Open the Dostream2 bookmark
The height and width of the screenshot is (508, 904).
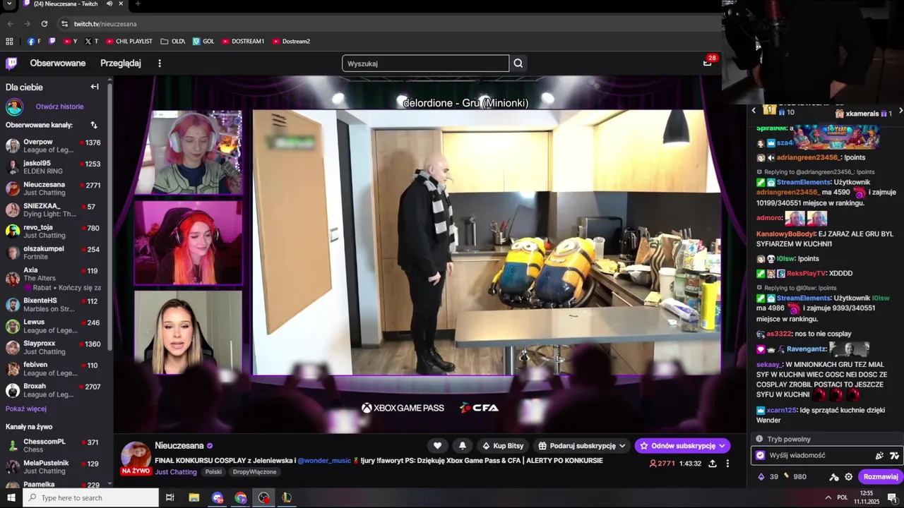coord(291,42)
